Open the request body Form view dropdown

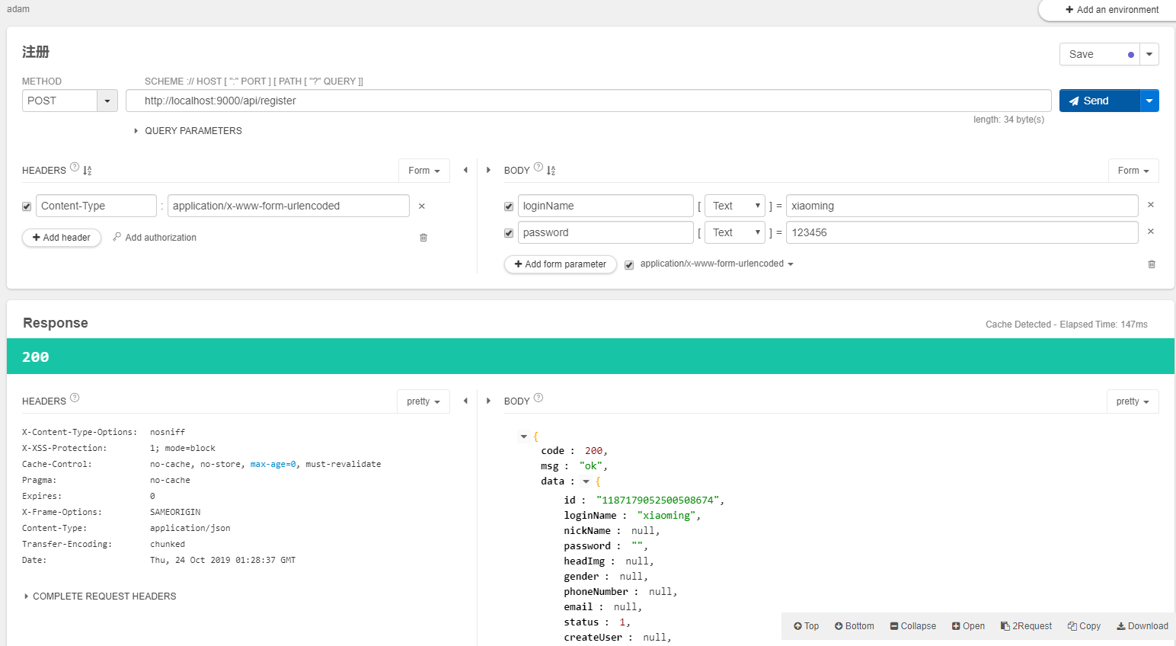click(1133, 171)
